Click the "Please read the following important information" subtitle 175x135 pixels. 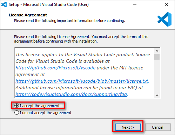pos(69,21)
